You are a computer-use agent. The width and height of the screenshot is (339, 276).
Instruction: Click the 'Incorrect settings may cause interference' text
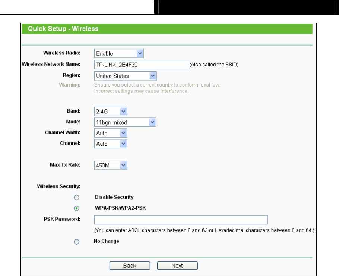tap(142, 91)
